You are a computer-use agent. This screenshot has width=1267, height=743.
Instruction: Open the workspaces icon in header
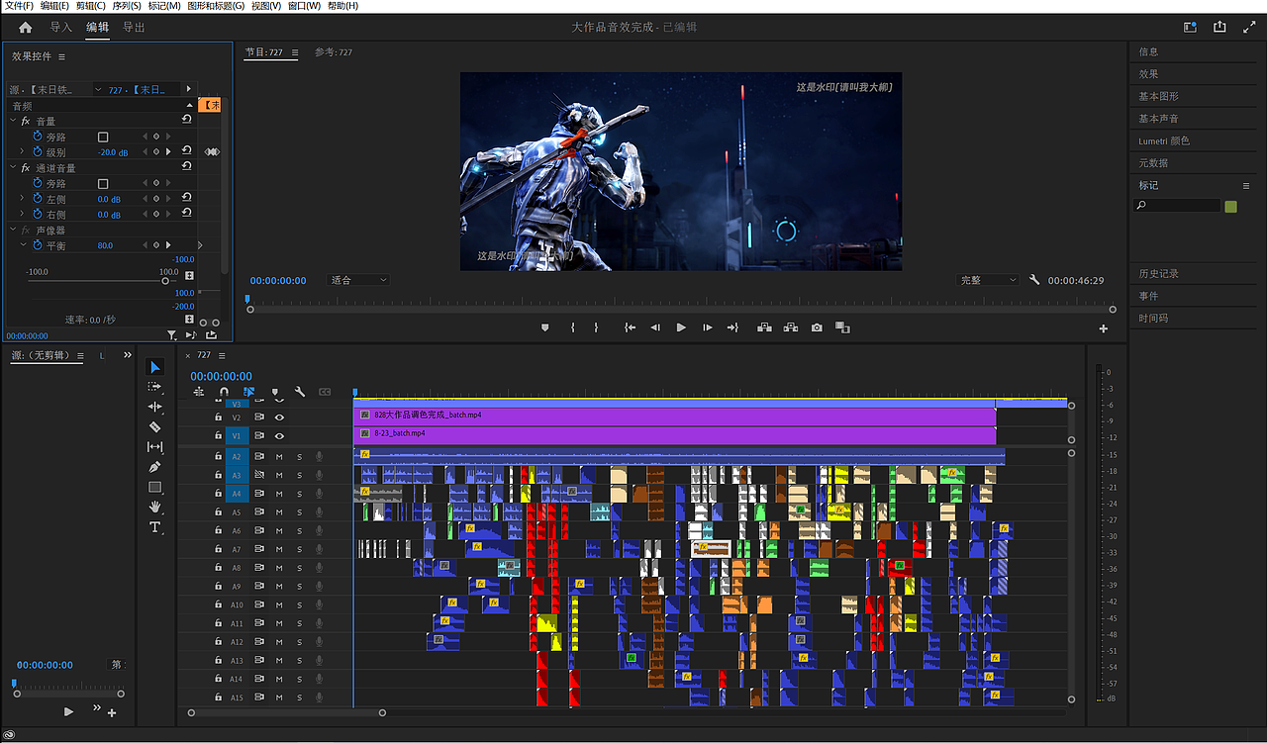[1190, 28]
